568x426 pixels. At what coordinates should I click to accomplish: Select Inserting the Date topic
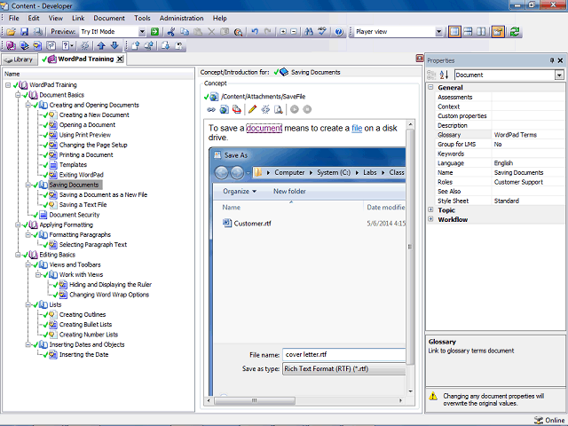(83, 355)
